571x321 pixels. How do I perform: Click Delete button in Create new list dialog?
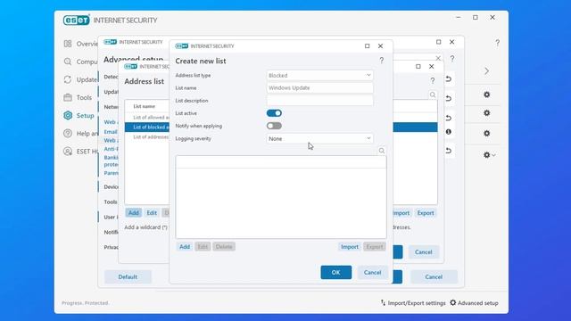[x=224, y=246]
